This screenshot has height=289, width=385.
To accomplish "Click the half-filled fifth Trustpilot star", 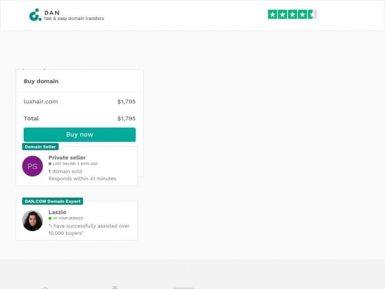I will click(x=312, y=15).
